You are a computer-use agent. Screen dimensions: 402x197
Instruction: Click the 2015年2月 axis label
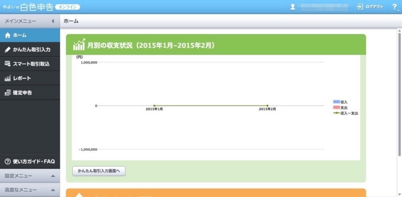click(x=267, y=109)
